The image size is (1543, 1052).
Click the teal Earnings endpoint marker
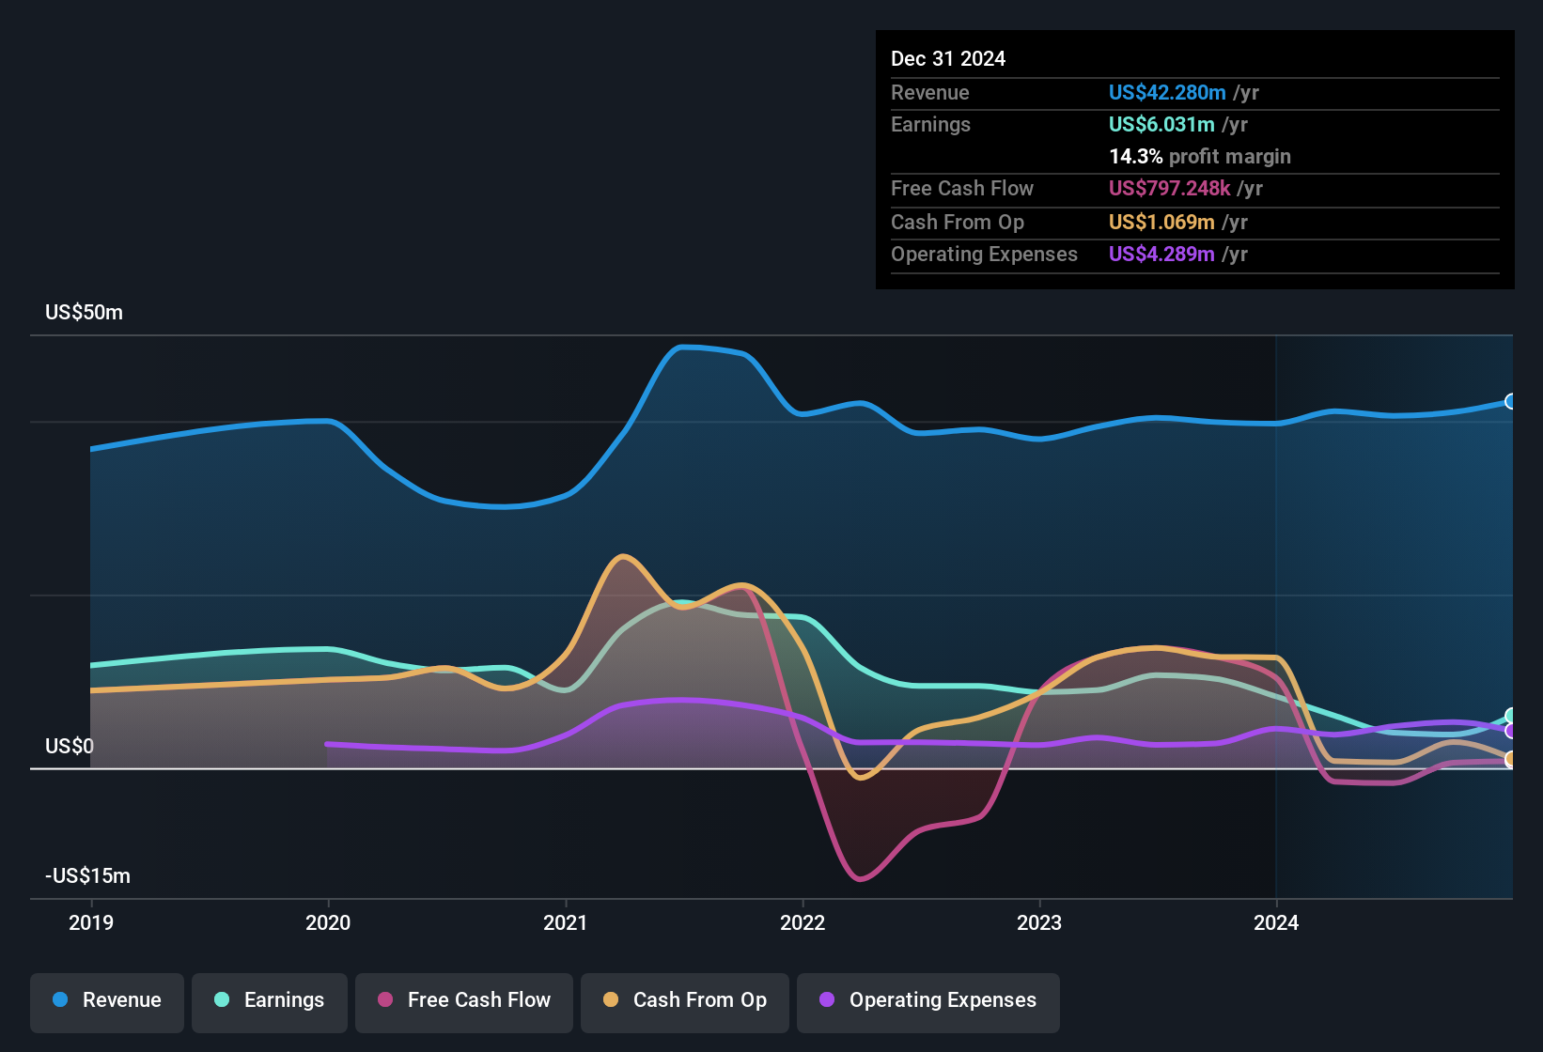(x=1511, y=716)
